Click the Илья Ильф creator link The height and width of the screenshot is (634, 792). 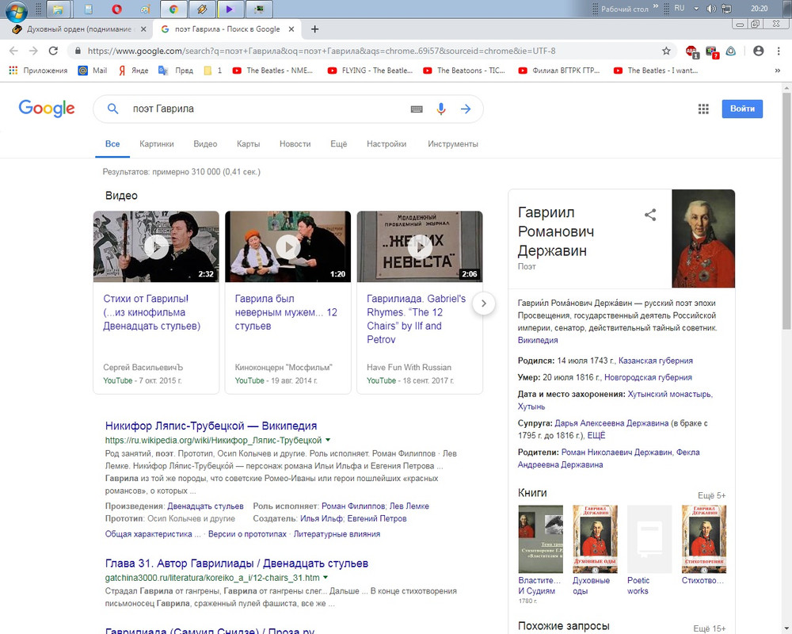pos(322,519)
